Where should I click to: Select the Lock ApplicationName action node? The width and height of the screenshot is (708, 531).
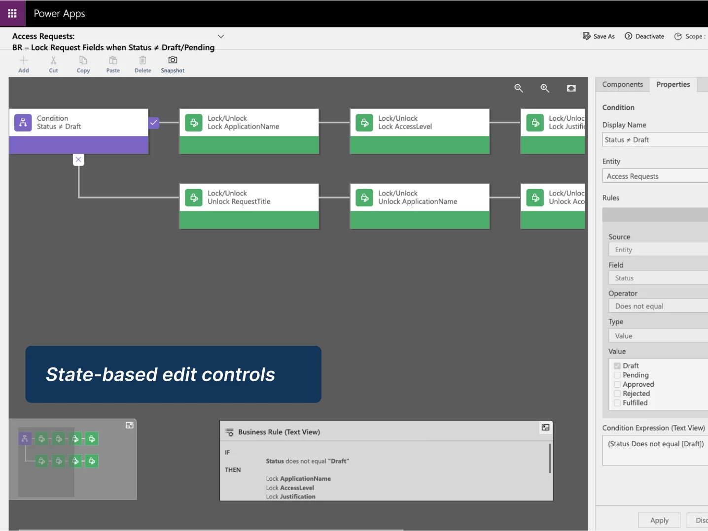[x=249, y=131]
